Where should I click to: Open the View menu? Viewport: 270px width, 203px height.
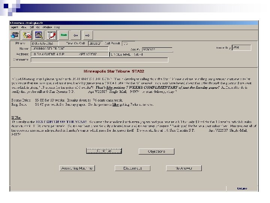coord(24,27)
